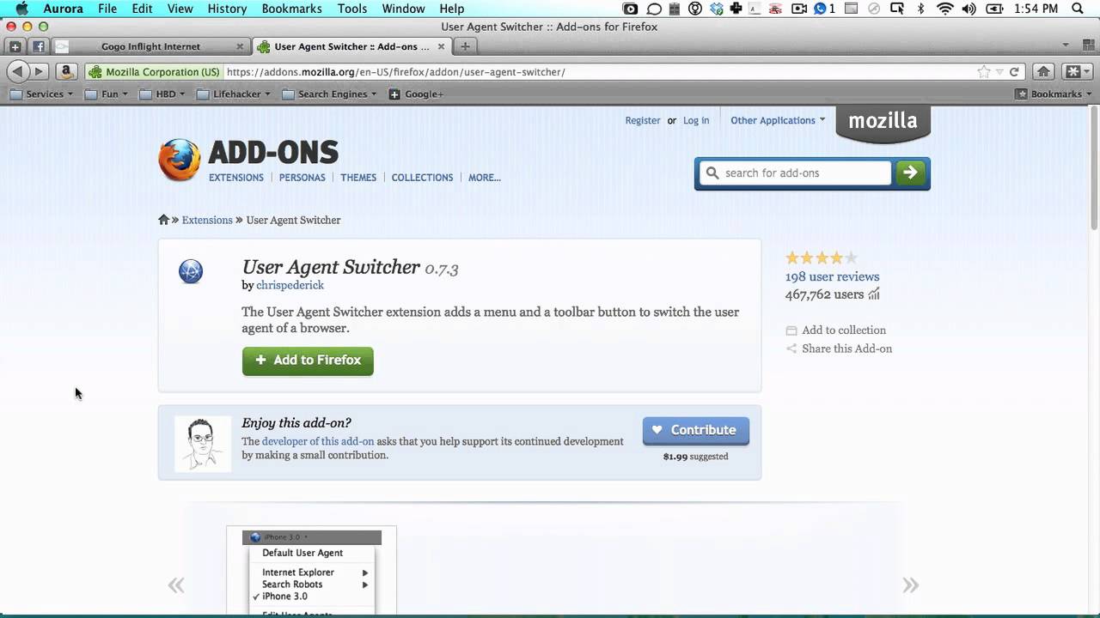Image resolution: width=1100 pixels, height=618 pixels.
Task: Click the Extensions breadcrumb link
Action: tap(207, 221)
